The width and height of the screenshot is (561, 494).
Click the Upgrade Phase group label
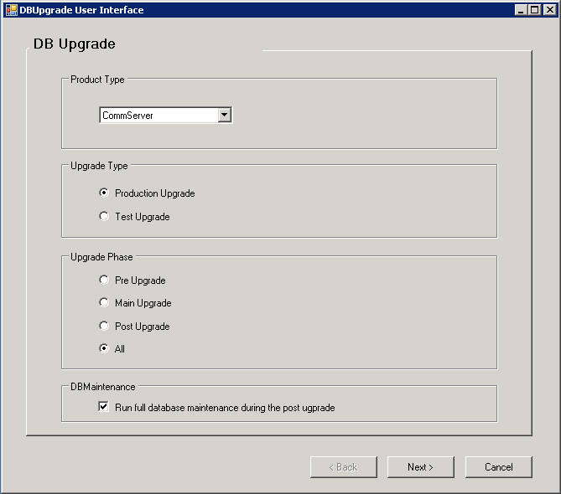101,257
